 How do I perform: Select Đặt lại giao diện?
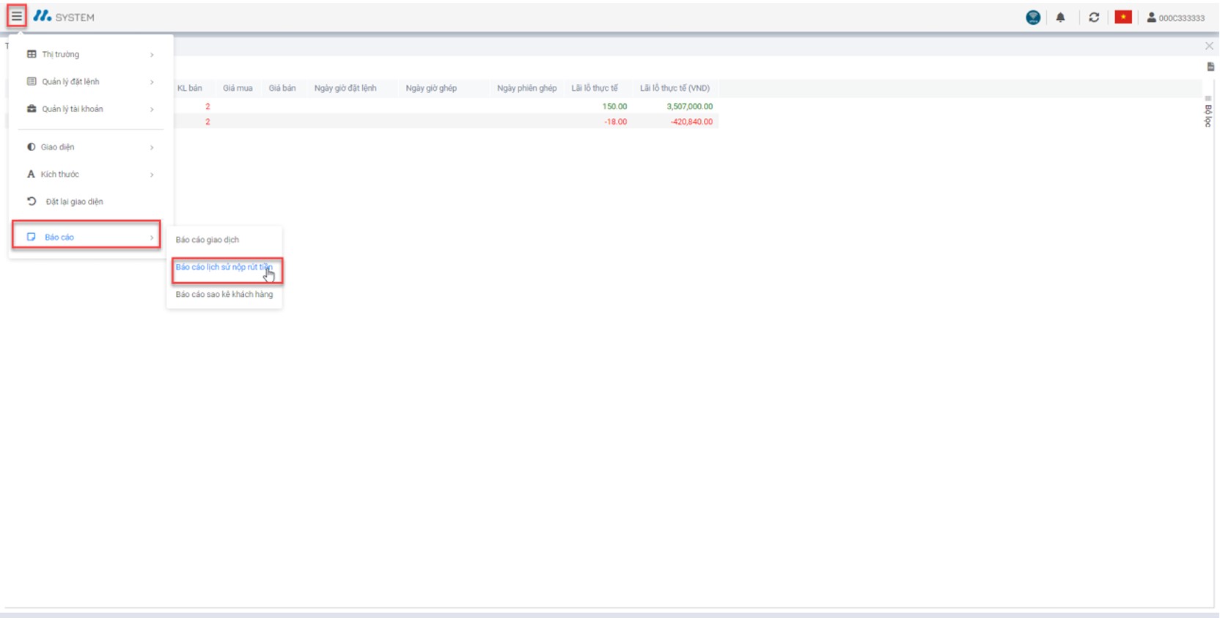(x=74, y=202)
